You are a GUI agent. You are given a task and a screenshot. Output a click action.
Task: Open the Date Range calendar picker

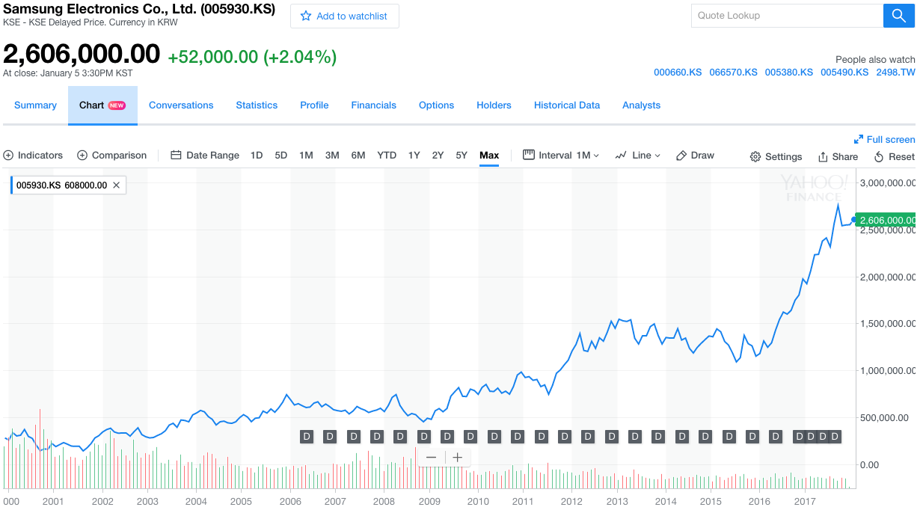(205, 156)
